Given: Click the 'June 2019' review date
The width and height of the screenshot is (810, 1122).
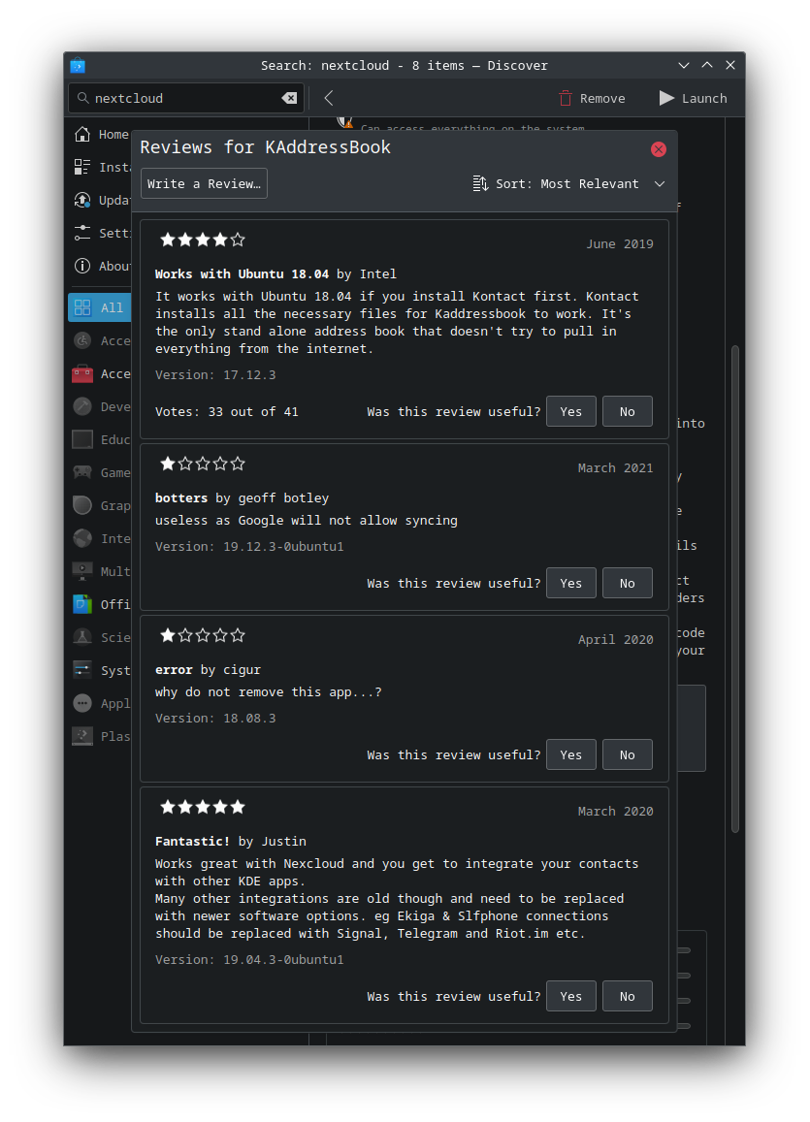Looking at the screenshot, I should [620, 244].
